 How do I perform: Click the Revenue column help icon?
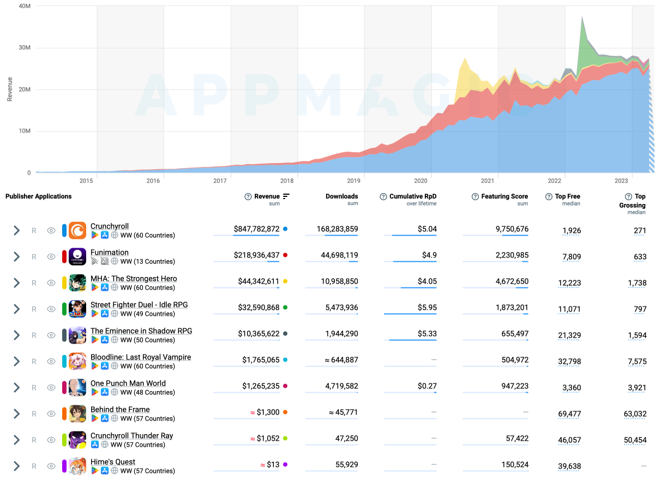(248, 197)
